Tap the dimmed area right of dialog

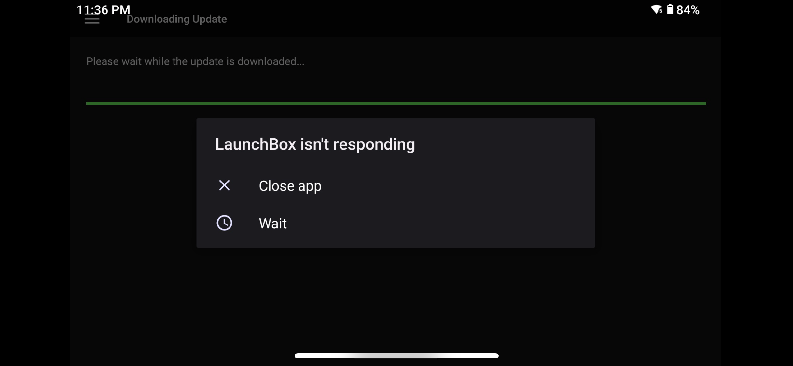658,183
